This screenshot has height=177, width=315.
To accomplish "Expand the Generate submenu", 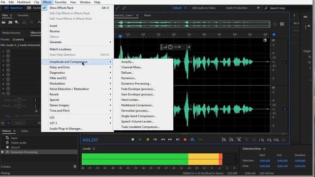I will [x=77, y=42].
